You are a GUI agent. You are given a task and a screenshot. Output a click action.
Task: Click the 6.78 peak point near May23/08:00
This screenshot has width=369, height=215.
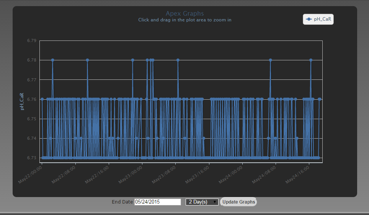178,60
